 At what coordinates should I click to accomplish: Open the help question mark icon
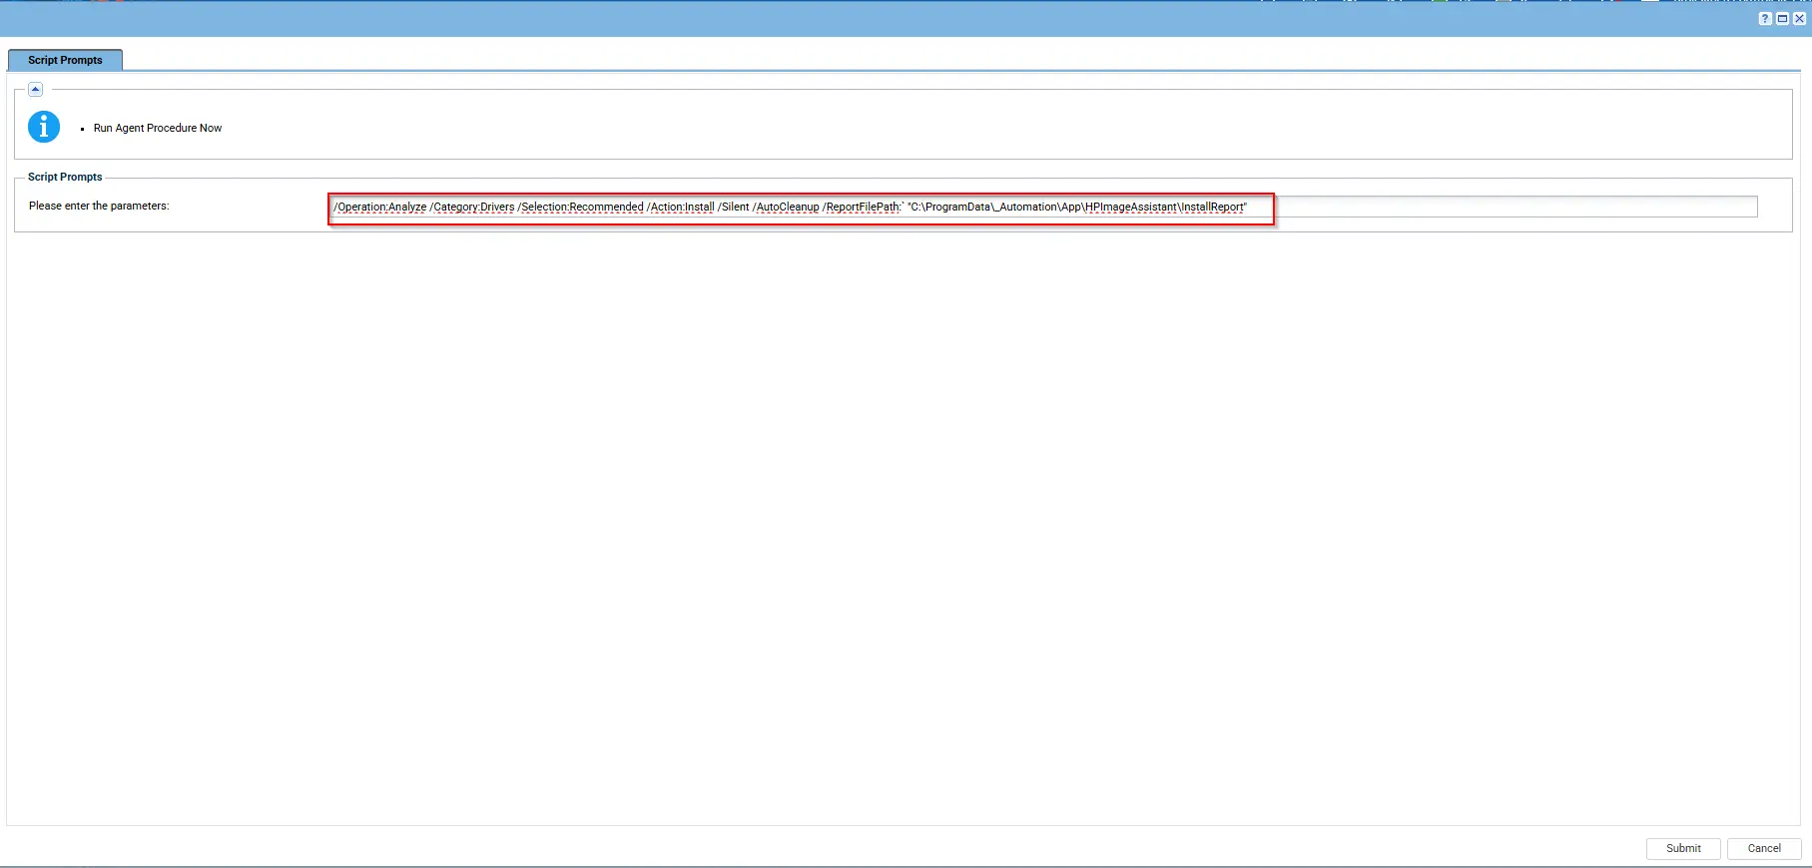1765,18
